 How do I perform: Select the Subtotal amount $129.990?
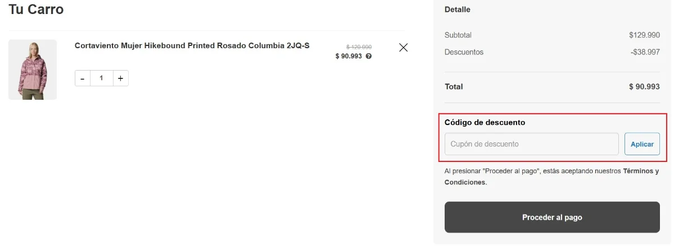(644, 35)
